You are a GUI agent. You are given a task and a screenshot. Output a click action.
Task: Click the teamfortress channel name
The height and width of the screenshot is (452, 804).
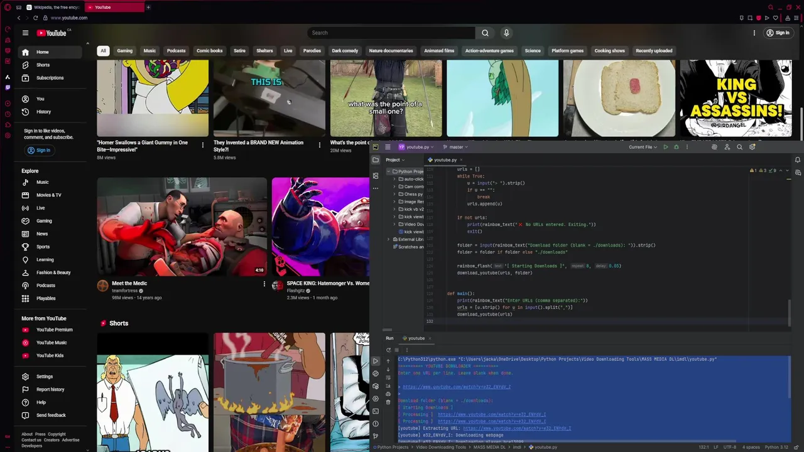click(124, 291)
